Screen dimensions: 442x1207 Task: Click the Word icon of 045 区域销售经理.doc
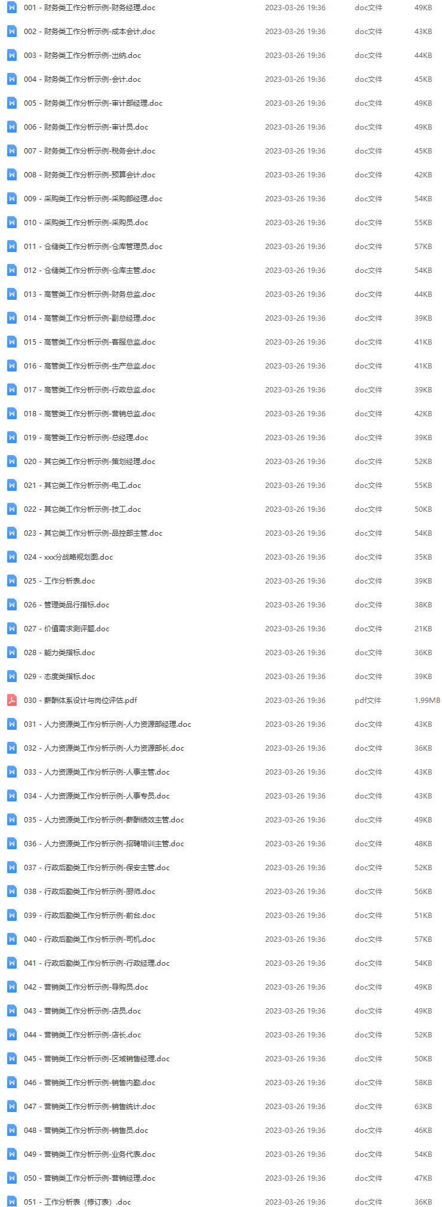coord(12,1058)
